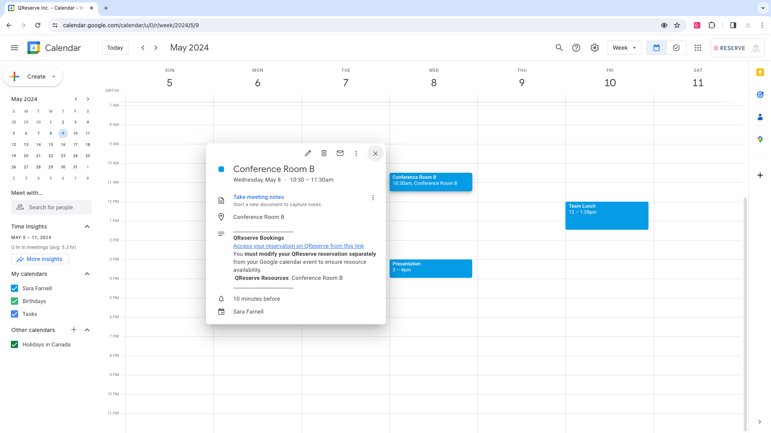Click Access your reservation on QReserve link

[x=298, y=246]
